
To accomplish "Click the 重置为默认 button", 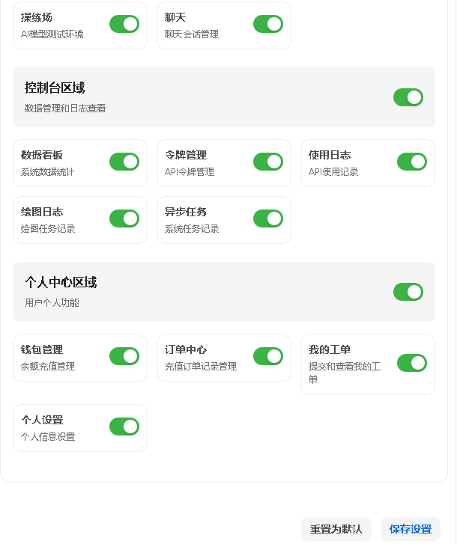I will point(336,529).
